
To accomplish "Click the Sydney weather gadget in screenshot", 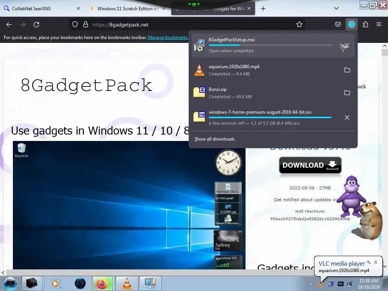I will click(x=228, y=240).
